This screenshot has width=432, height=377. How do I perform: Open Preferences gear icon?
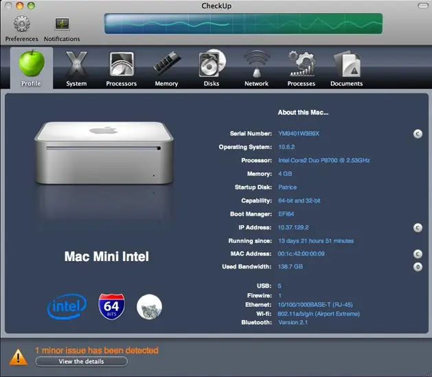click(x=22, y=23)
